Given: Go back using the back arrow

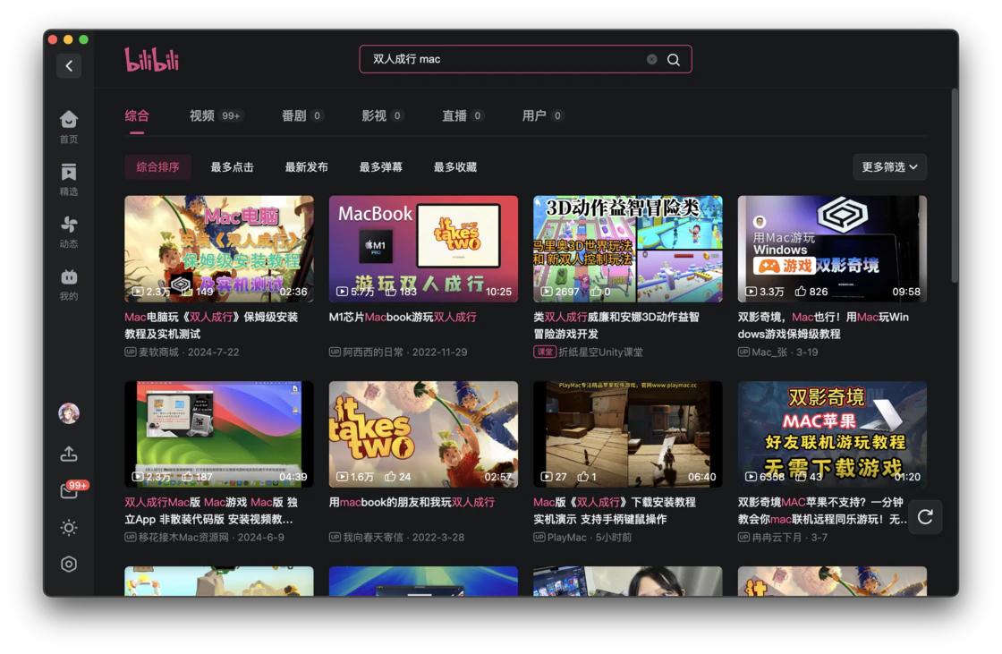Looking at the screenshot, I should pyautogui.click(x=69, y=66).
